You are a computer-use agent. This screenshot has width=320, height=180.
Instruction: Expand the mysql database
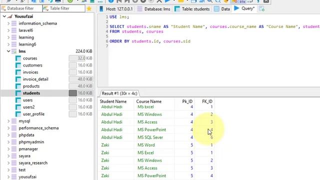(x=8, y=121)
